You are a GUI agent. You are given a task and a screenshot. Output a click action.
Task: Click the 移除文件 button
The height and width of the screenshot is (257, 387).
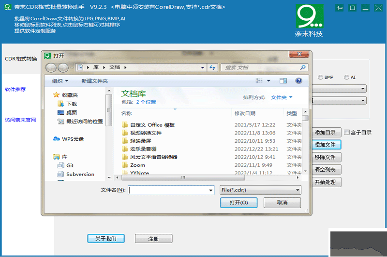click(326, 157)
